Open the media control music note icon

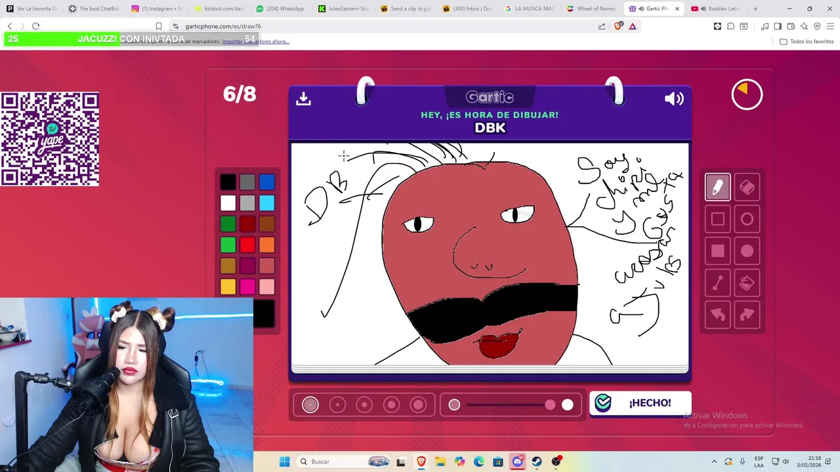(765, 26)
